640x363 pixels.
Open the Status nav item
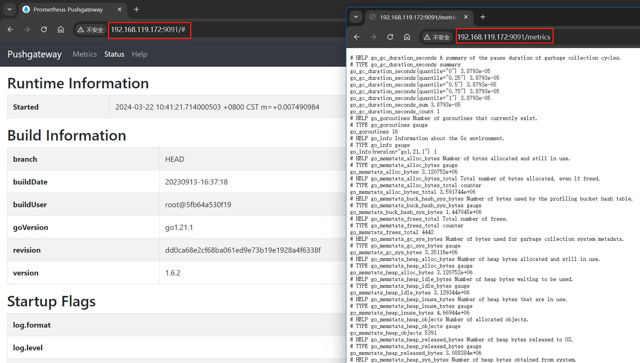pos(114,54)
